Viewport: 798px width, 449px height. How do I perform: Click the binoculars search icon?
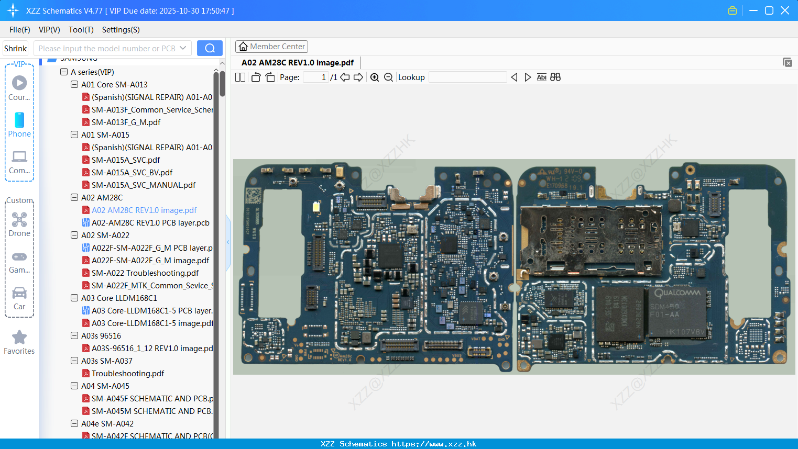click(x=555, y=77)
